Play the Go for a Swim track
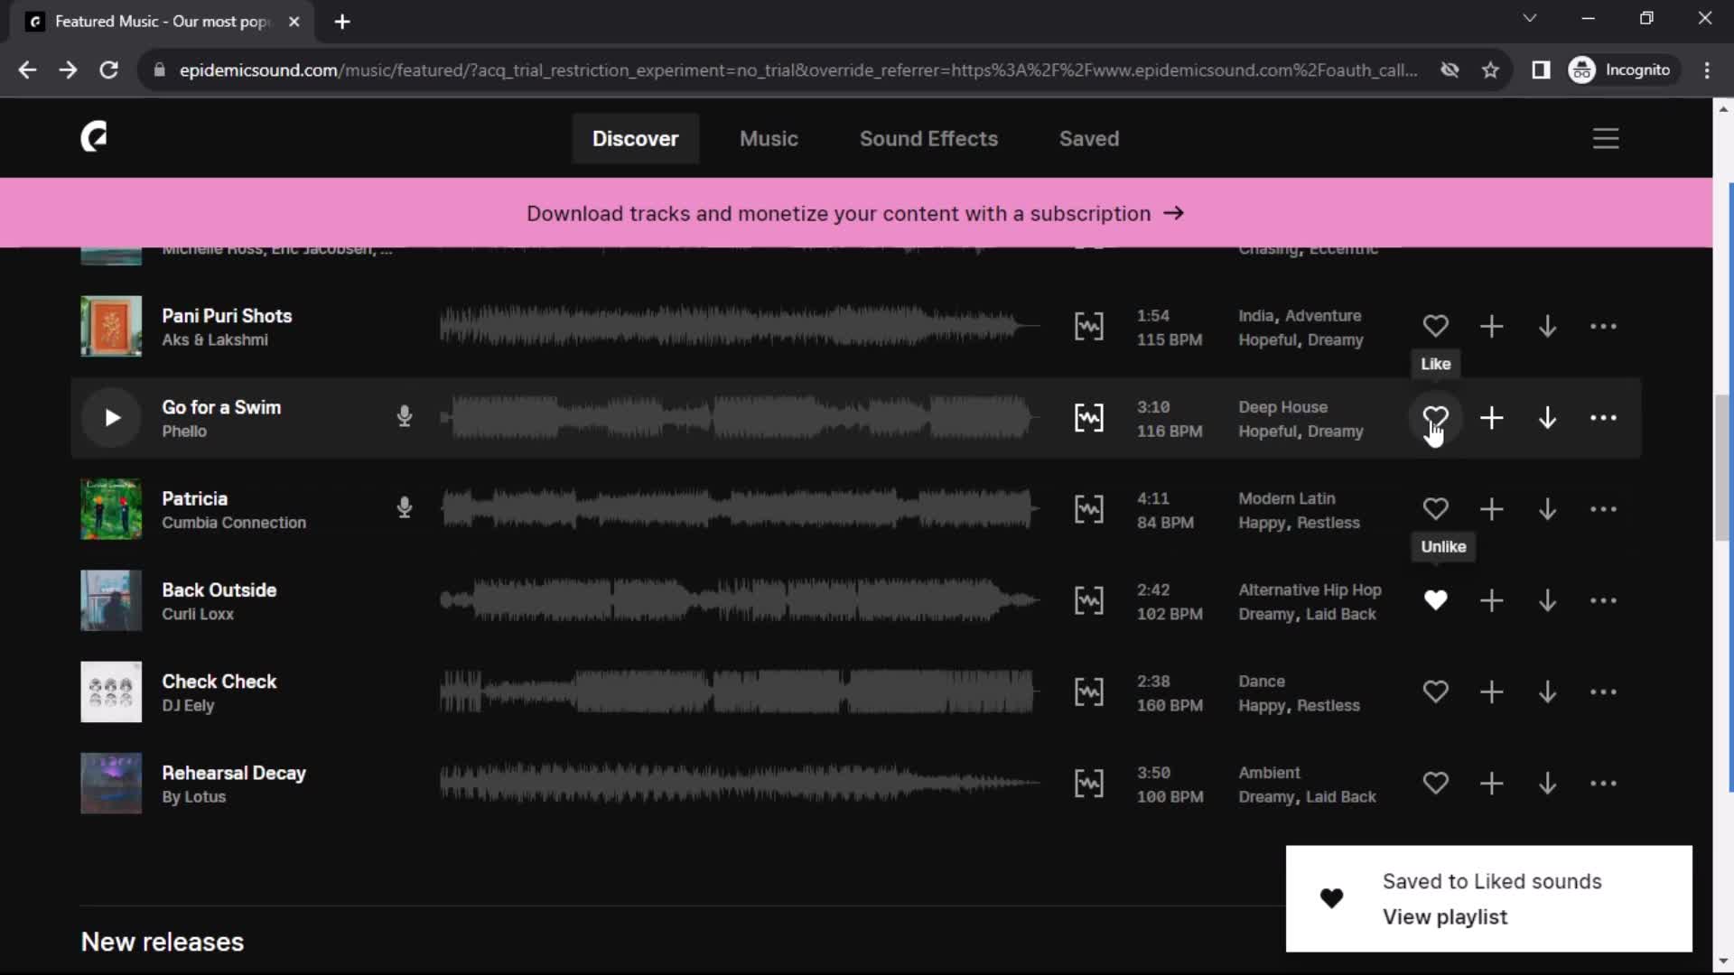The image size is (1734, 975). 111,417
